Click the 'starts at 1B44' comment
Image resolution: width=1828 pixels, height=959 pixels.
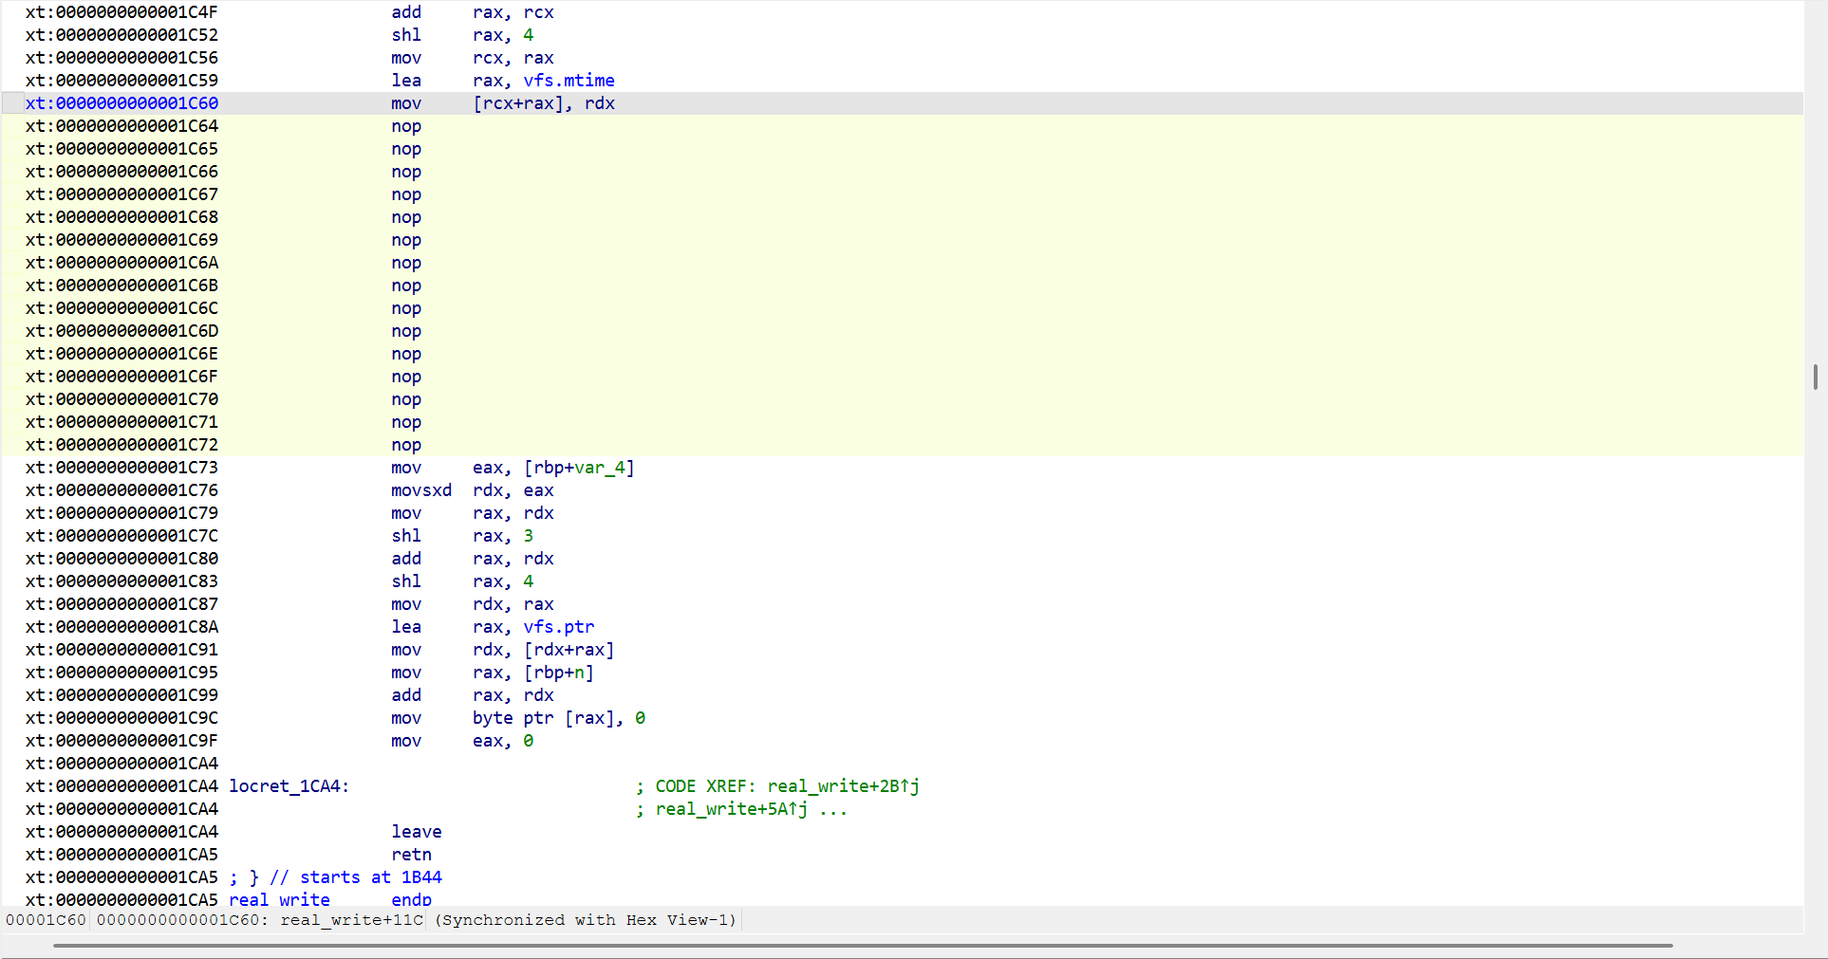[356, 877]
